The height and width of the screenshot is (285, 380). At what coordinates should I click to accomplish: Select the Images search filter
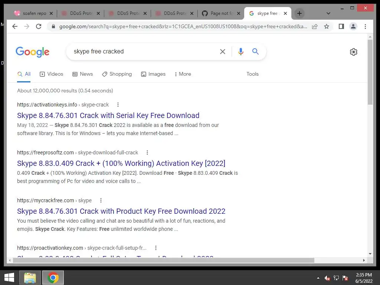[x=153, y=74]
